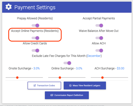Toggle Prepay Allowed (Residents) switch
The image size is (133, 106).
click(x=36, y=25)
